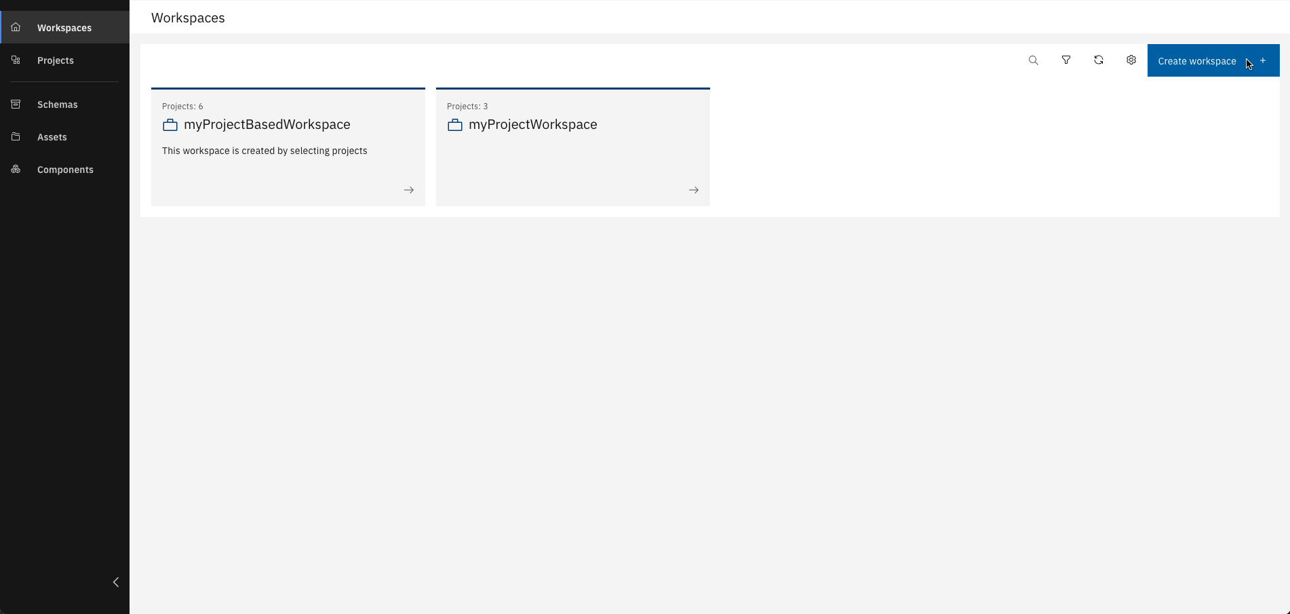Click the myProjectWorkspace title
This screenshot has height=614, width=1290.
532,124
